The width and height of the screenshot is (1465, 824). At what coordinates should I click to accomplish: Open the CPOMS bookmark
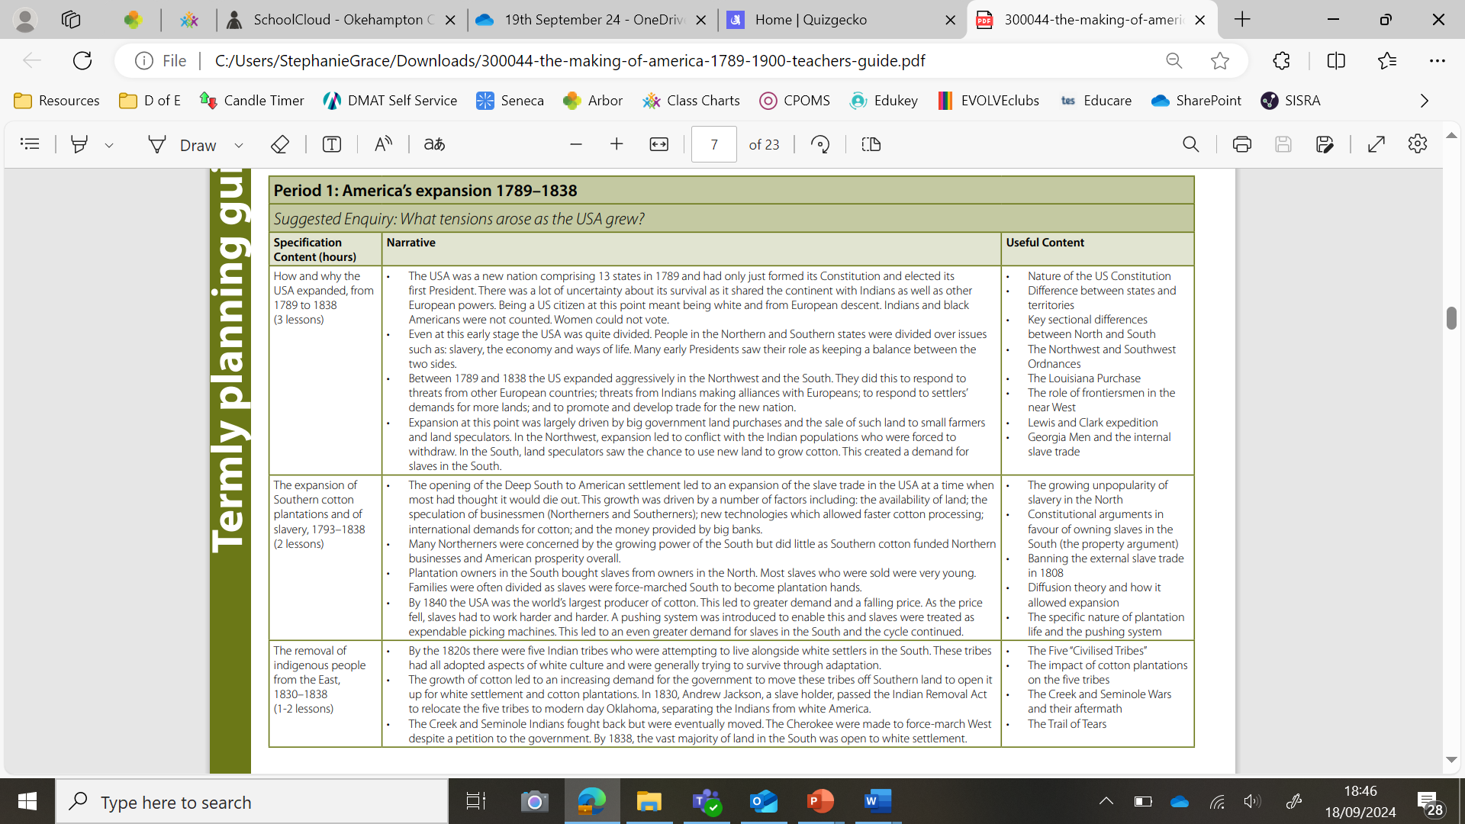(795, 101)
